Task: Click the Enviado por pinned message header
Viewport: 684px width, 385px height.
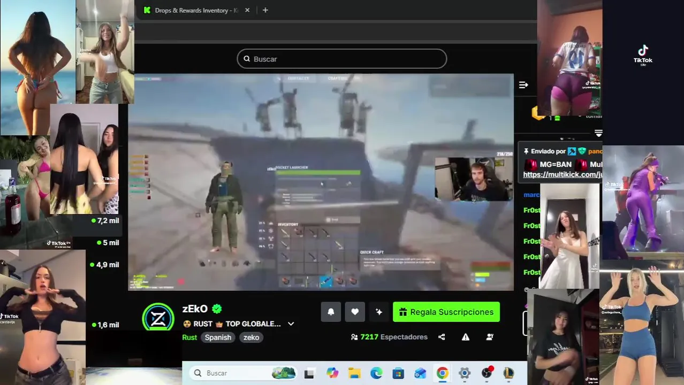Action: coord(563,151)
